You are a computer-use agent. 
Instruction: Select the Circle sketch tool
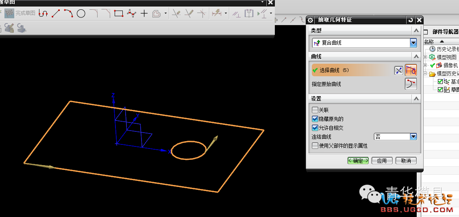(81, 13)
